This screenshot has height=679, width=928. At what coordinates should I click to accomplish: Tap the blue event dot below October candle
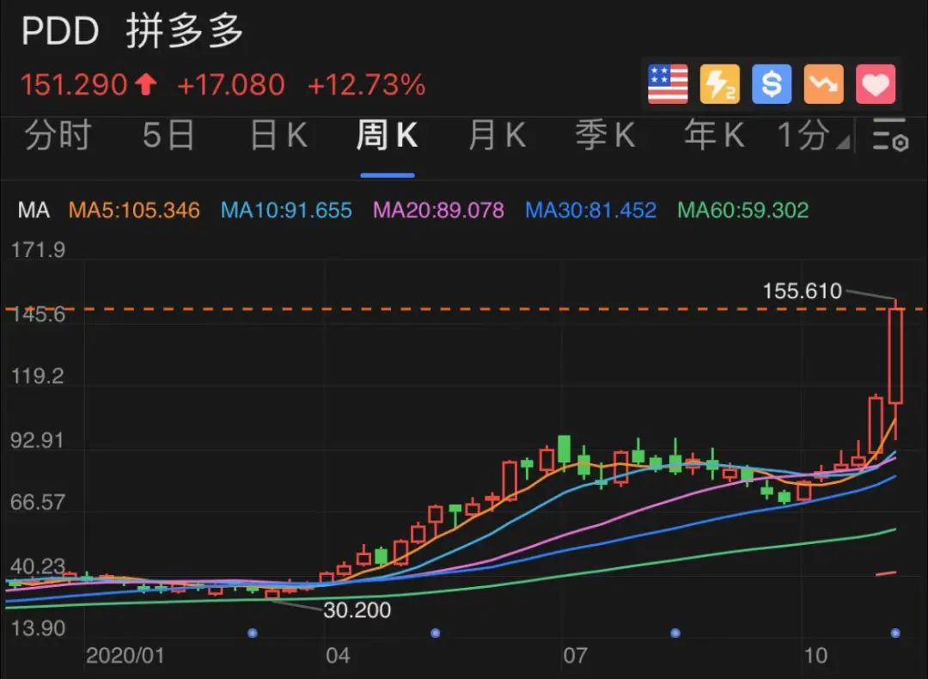pos(895,633)
